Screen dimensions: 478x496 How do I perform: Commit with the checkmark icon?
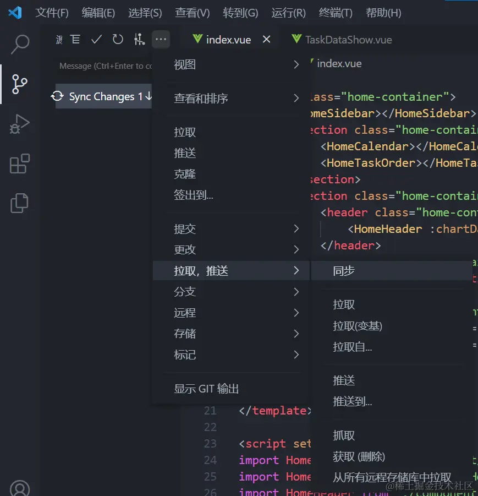(x=96, y=40)
